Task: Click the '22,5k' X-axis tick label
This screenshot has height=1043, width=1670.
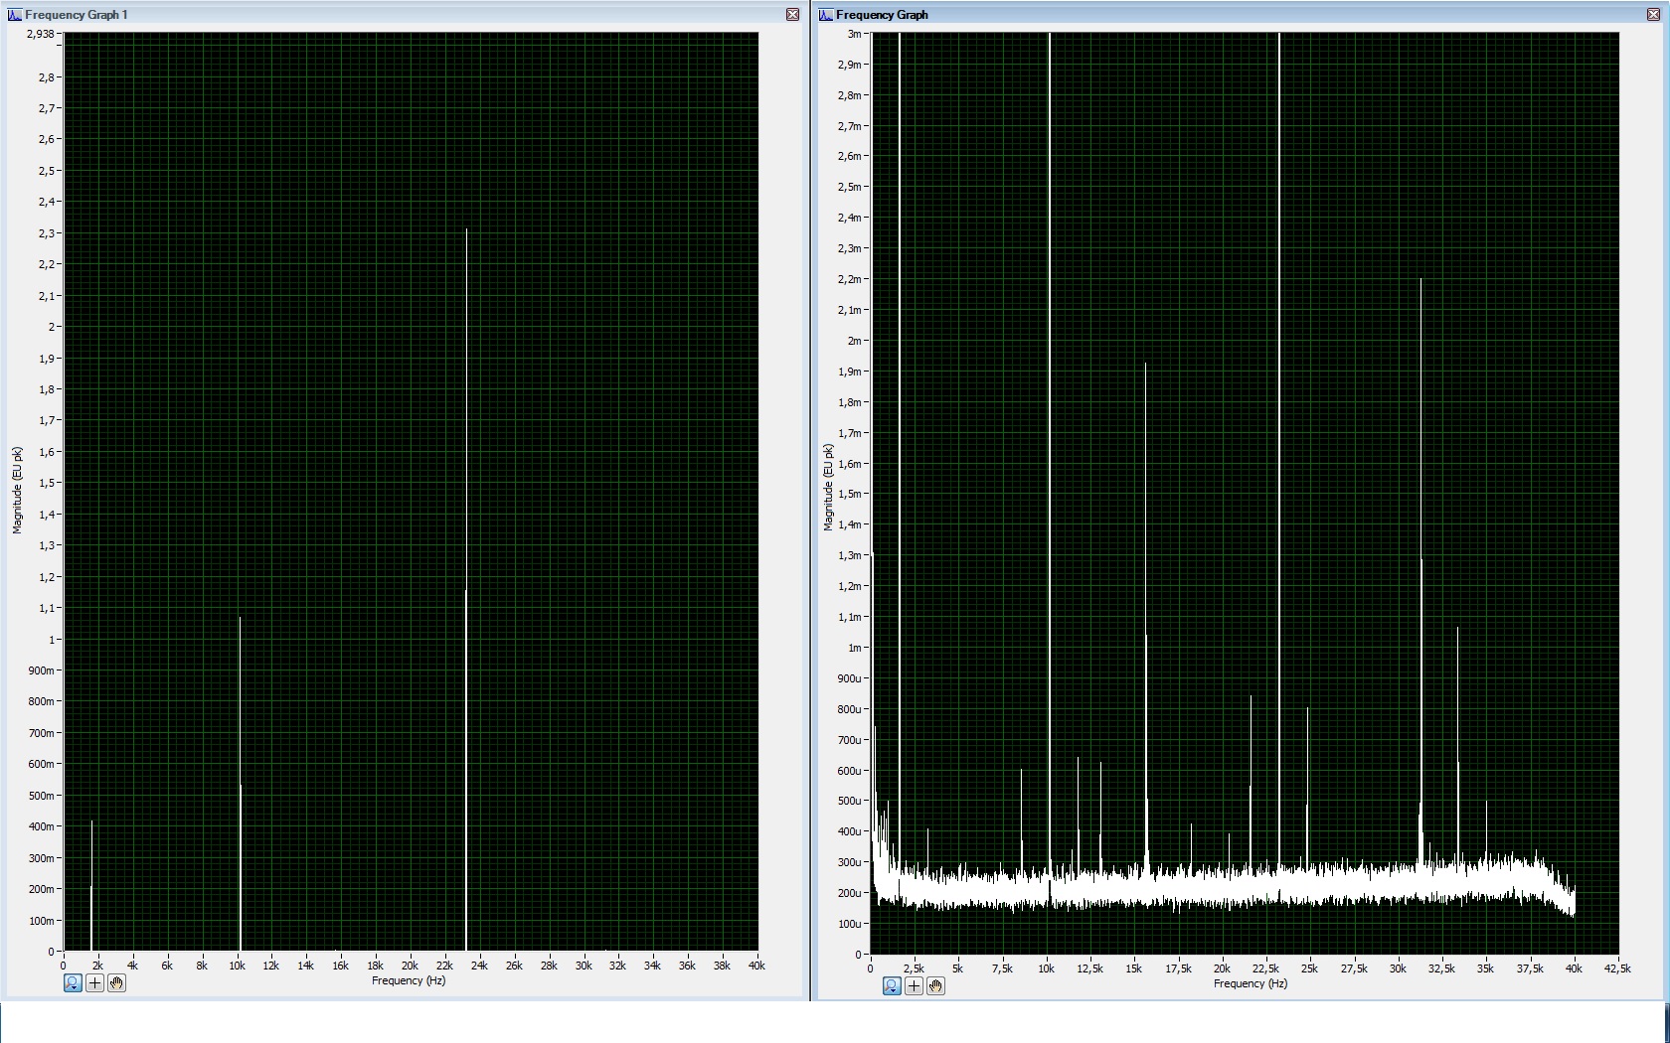Action: 1265,968
